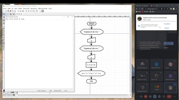The height and width of the screenshot is (100, 179).
Task: Select the input shape labeled b
Action: click(91, 57)
